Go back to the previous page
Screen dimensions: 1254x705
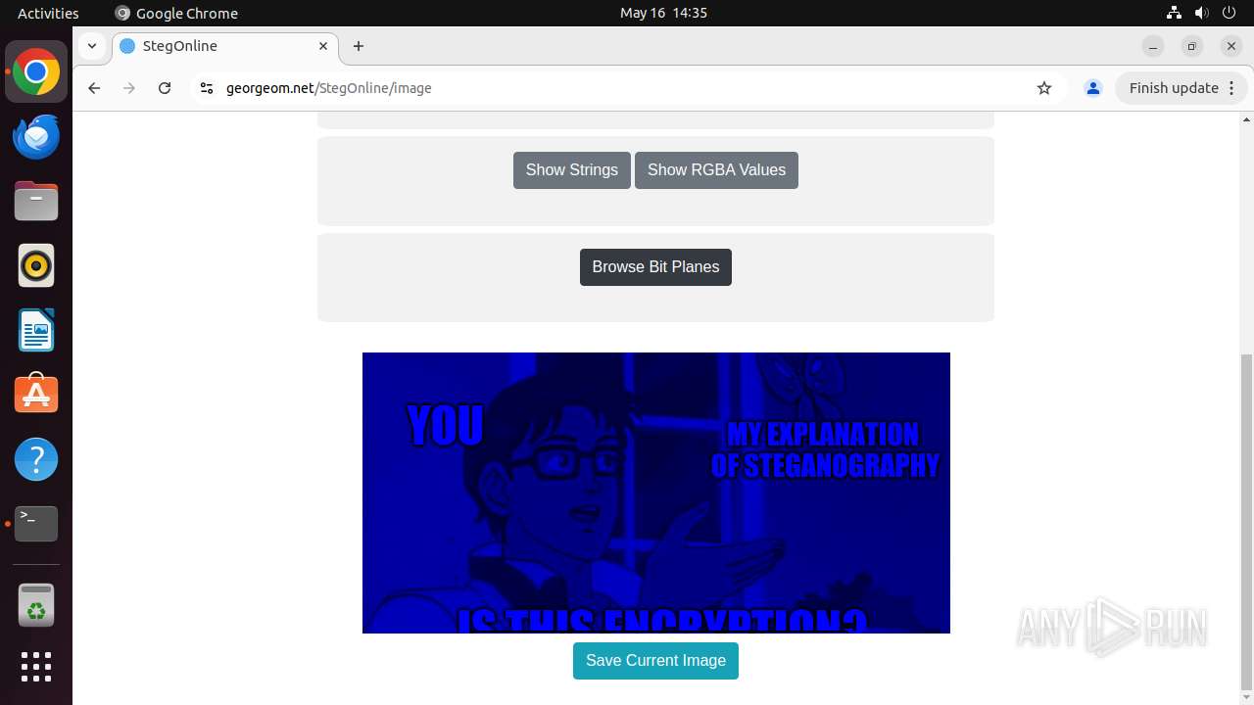94,88
